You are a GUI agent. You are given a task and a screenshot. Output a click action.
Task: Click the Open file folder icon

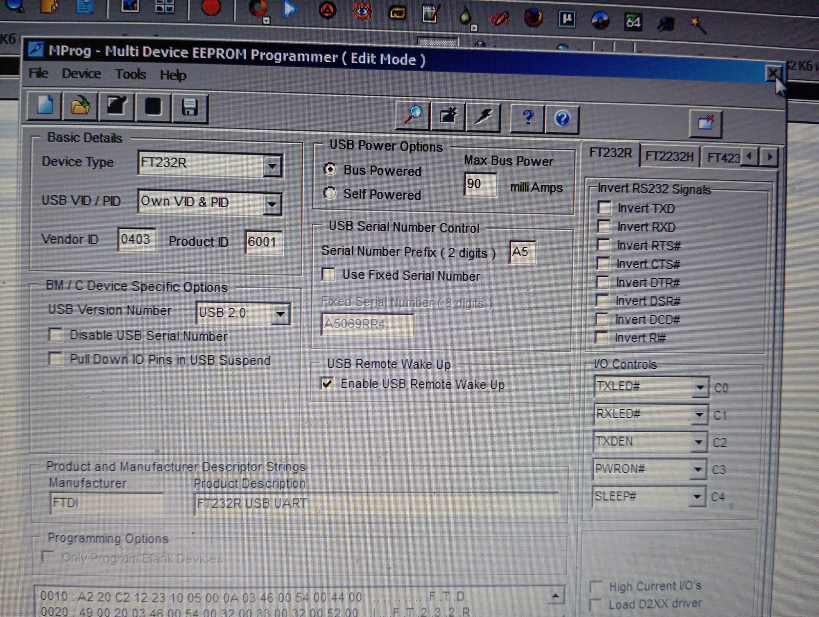(80, 106)
